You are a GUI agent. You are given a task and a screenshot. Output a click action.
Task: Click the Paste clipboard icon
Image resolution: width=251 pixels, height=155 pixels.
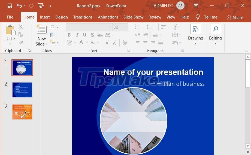11,30
